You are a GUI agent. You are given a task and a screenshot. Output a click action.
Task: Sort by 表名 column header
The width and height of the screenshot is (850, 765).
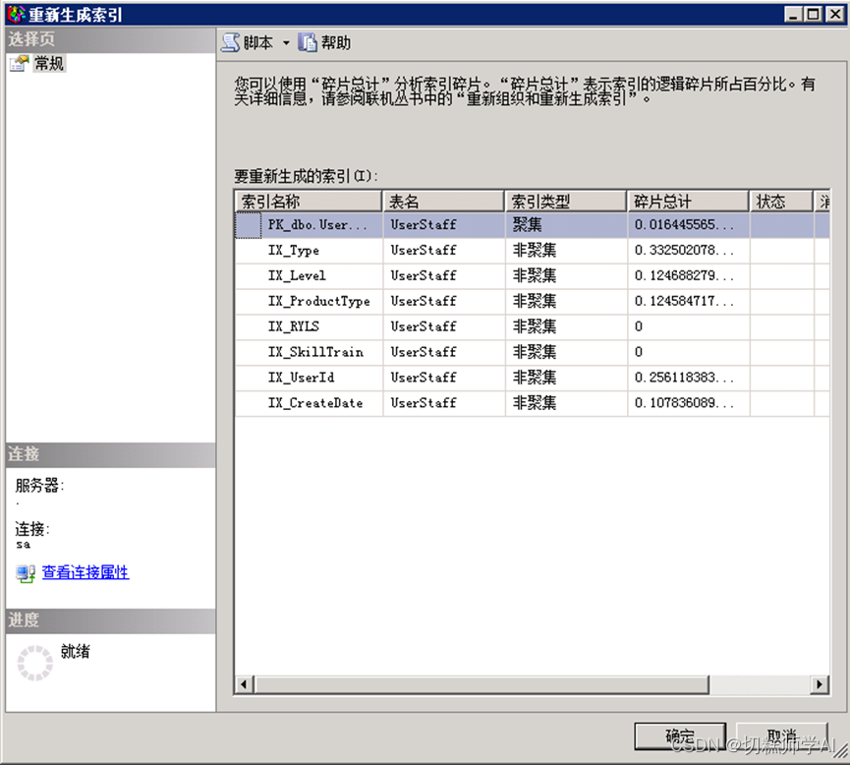click(x=443, y=202)
